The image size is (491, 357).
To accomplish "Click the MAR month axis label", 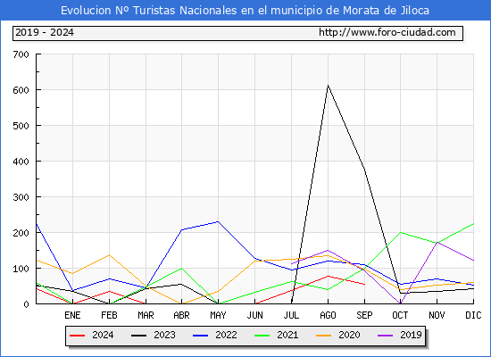I will [x=146, y=315].
